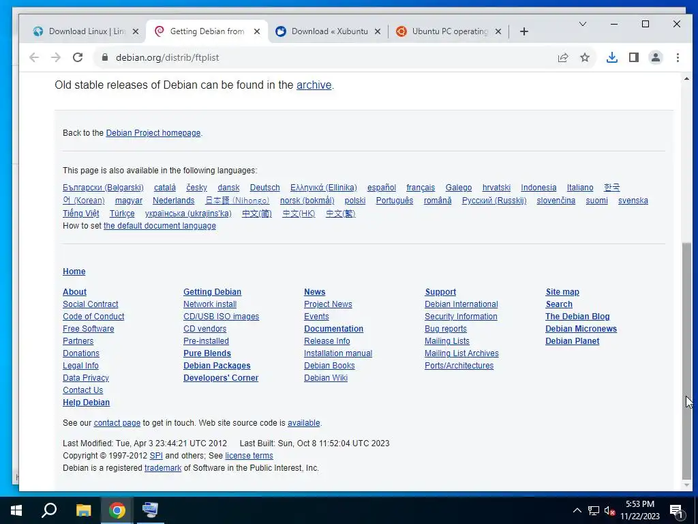This screenshot has height=524, width=698.
Task: Open taskbar search magnifier
Action: pos(49,510)
